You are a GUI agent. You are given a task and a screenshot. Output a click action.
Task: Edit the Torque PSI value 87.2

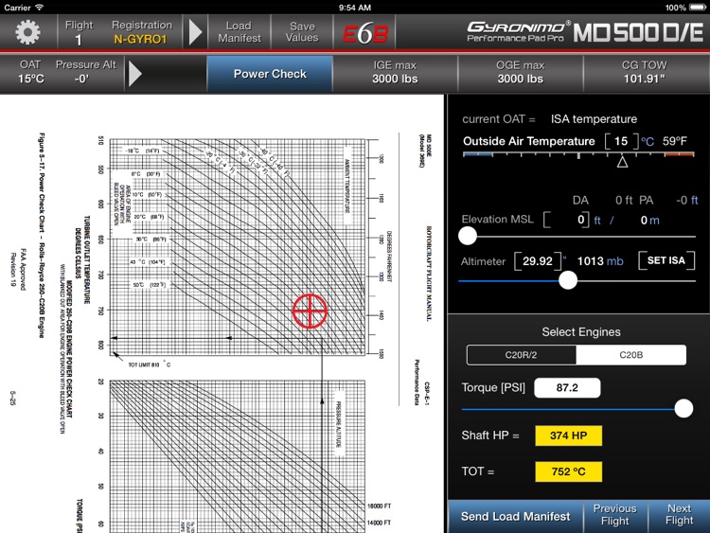pos(567,388)
